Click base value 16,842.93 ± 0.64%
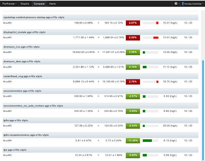 84,52
